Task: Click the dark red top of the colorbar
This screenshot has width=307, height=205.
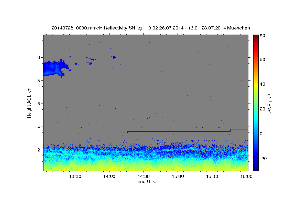Action: (256, 37)
